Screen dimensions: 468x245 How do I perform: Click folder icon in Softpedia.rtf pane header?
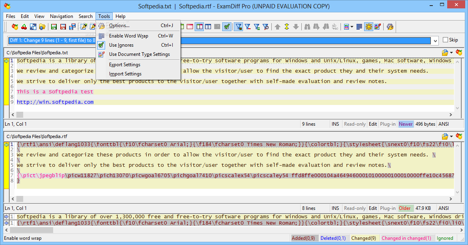click(445, 136)
